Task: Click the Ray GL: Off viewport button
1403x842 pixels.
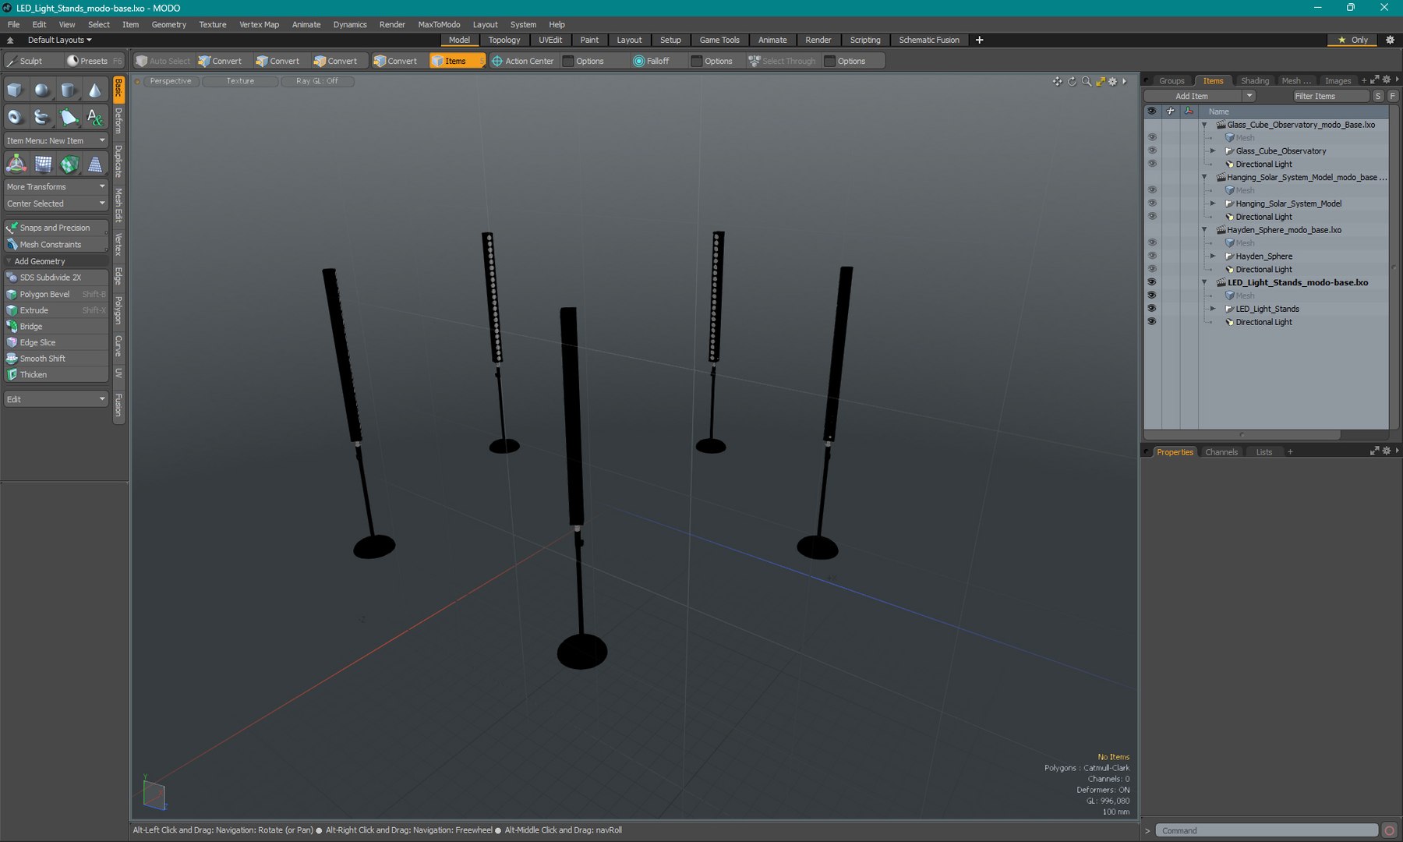Action: (x=317, y=81)
